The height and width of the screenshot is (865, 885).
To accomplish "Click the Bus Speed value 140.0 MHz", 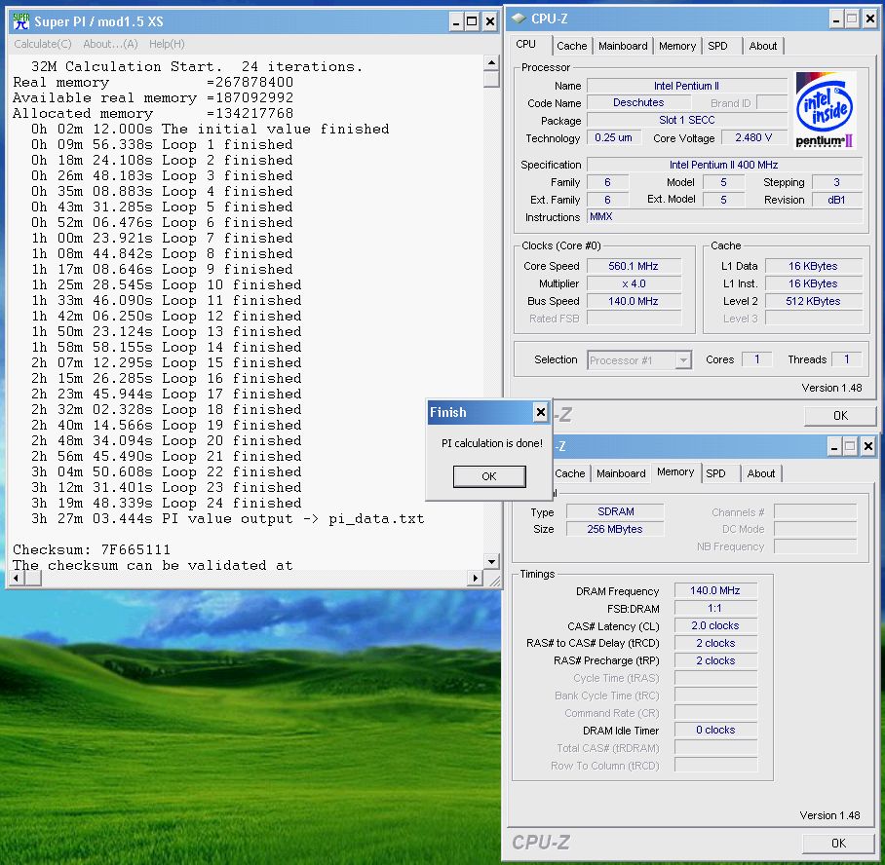I will 634,301.
